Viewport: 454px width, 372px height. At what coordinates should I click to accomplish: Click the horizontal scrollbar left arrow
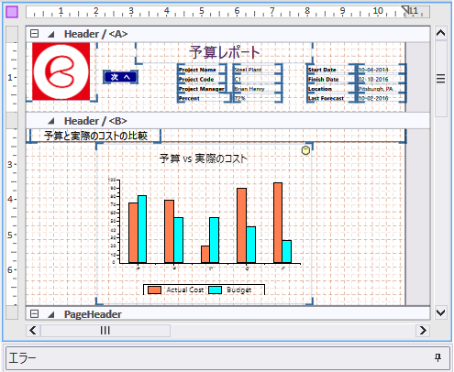tap(33, 331)
